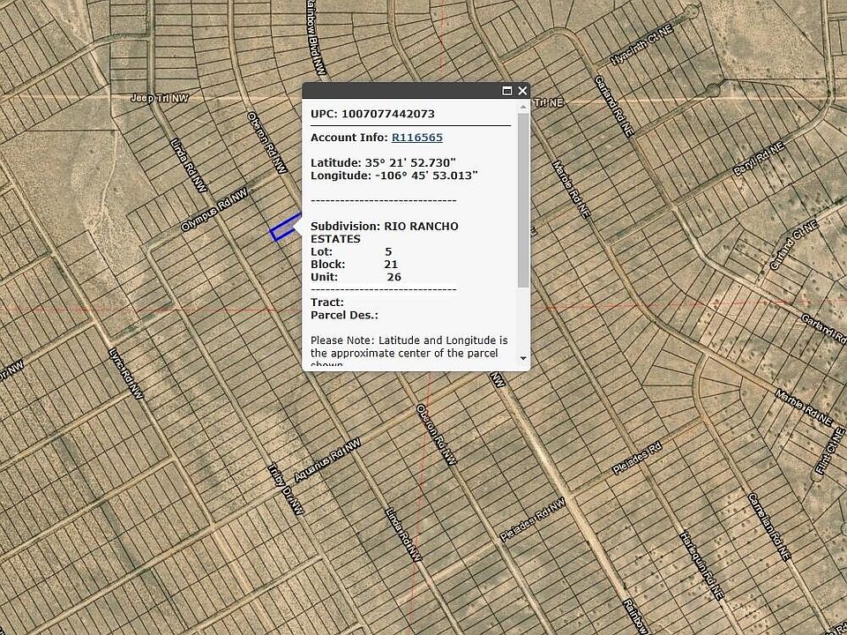Click the Linda Rd NW label near Olympus
This screenshot has height=635, width=847.
pos(188,164)
